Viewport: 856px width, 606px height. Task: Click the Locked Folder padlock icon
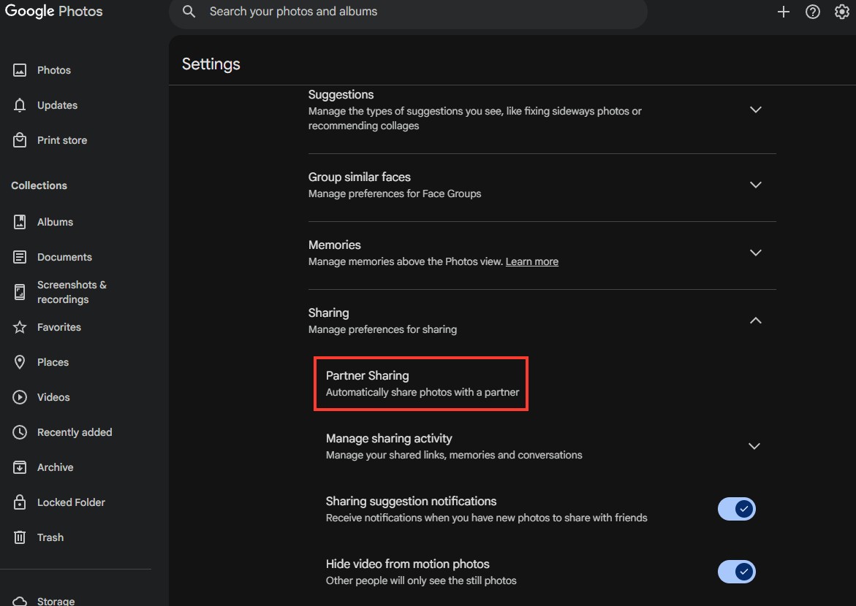[20, 502]
